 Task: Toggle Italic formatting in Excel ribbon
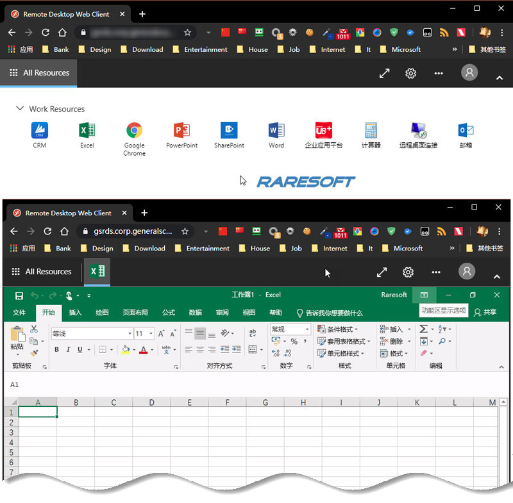tap(69, 350)
